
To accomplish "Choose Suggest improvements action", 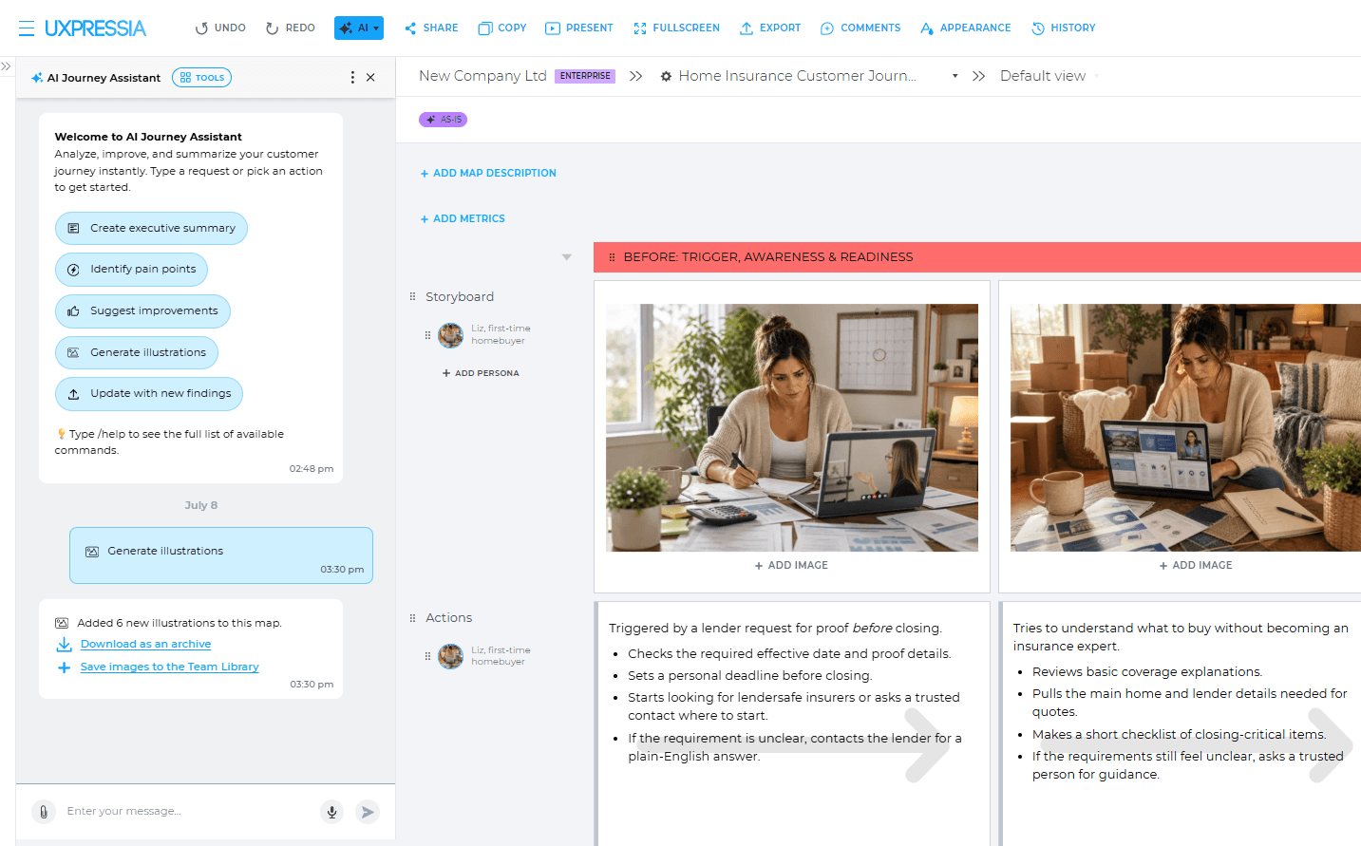I will 142,310.
